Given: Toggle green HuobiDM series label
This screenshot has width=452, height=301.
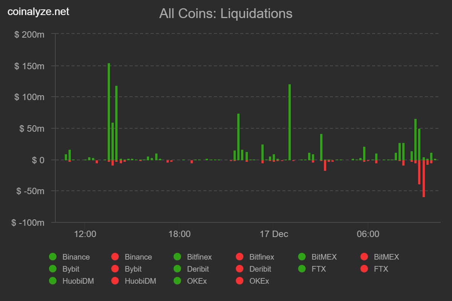Looking at the screenshot, I should pos(78,281).
